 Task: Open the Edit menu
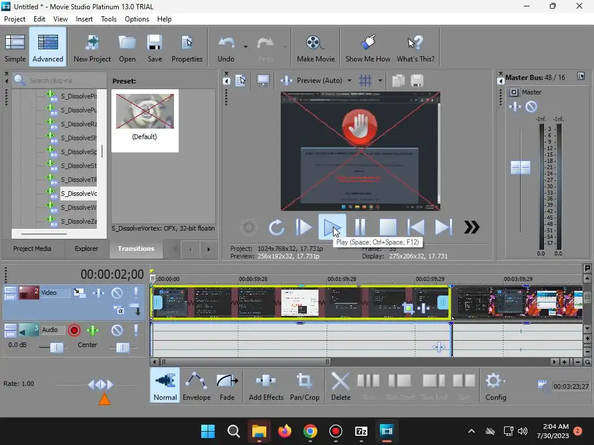[x=39, y=19]
